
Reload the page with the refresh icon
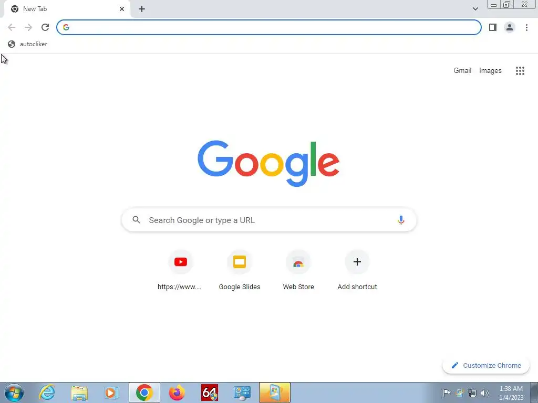tap(45, 27)
